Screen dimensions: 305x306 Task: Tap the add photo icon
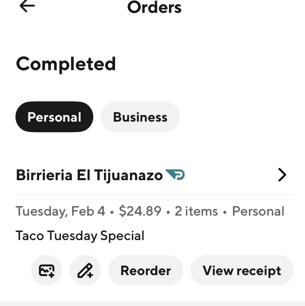47,271
